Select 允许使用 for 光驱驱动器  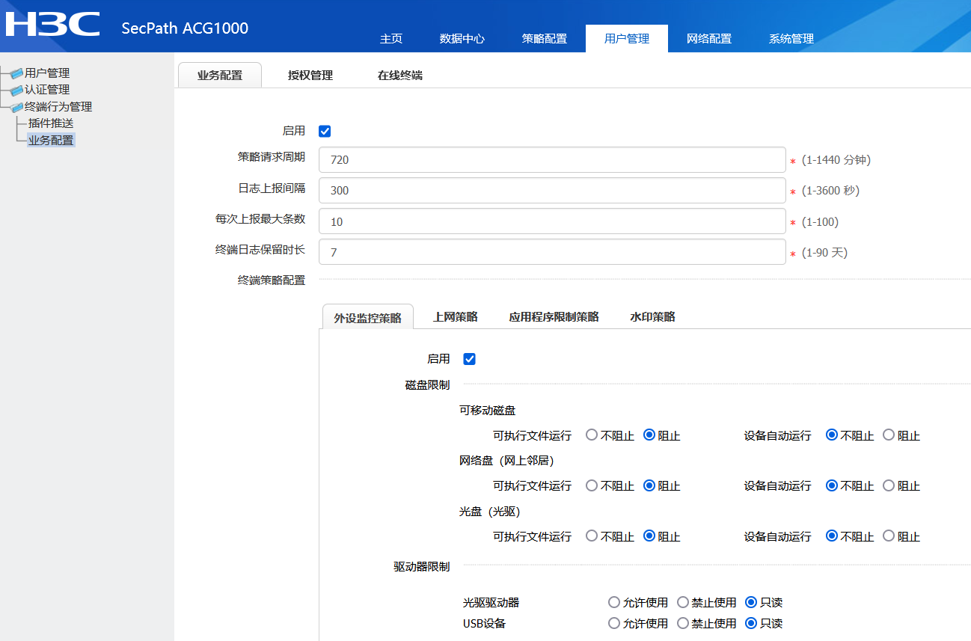coord(614,602)
